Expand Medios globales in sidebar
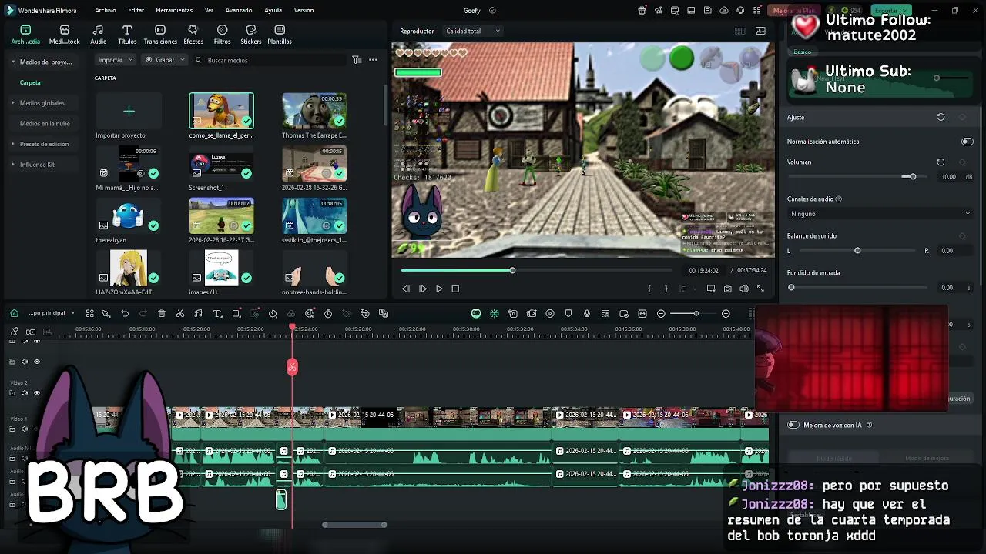 (13, 102)
